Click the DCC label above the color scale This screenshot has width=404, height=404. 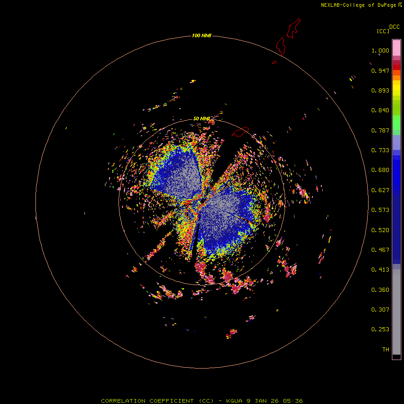[394, 27]
